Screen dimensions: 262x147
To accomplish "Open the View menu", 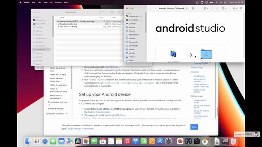I will coord(45,2).
